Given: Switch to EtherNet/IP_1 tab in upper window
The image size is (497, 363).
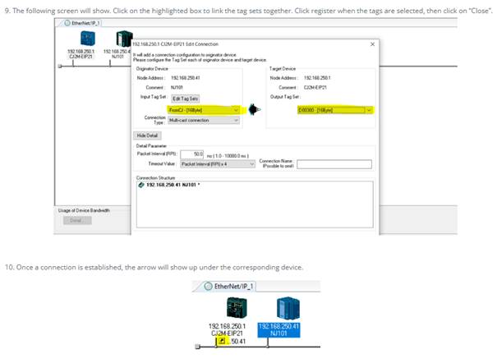Looking at the screenshot, I should pyautogui.click(x=82, y=23).
